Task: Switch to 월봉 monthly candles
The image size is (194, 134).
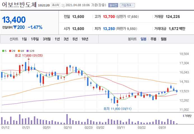Action: (x=163, y=39)
